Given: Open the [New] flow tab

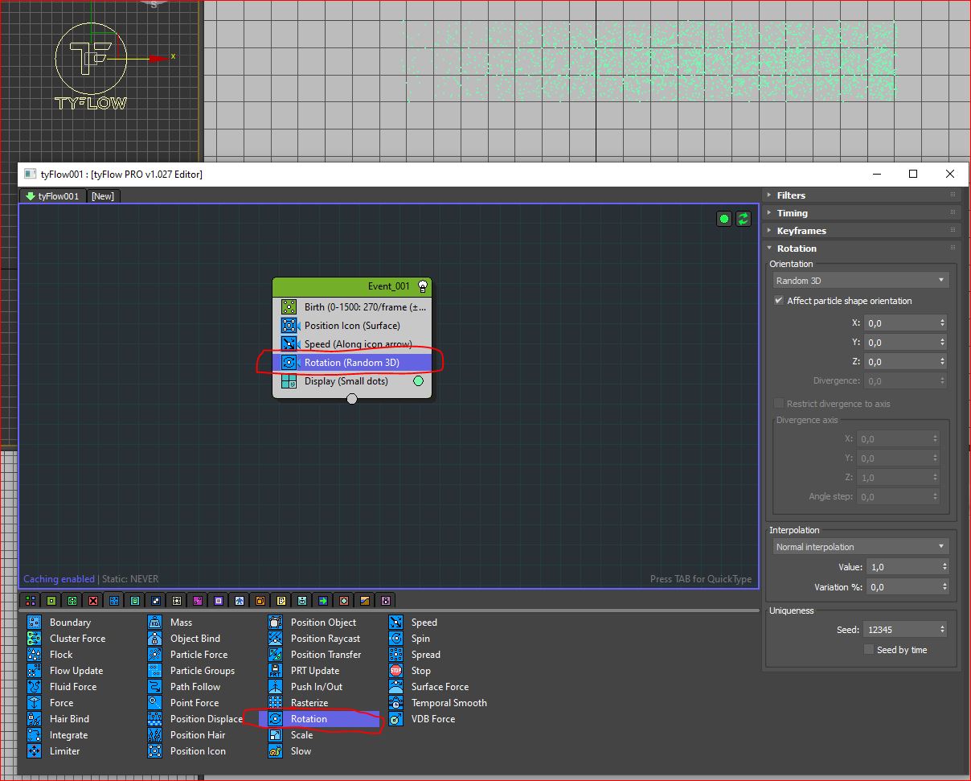Looking at the screenshot, I should coord(103,196).
